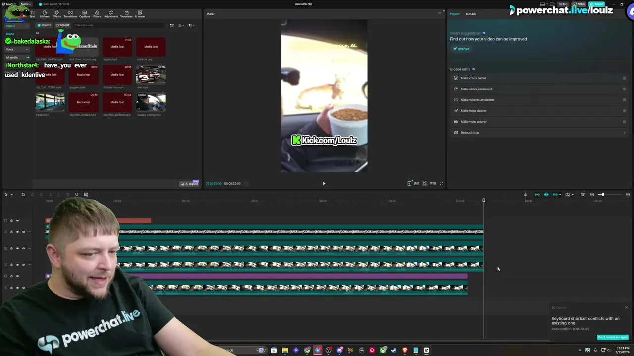This screenshot has width=634, height=356.
Task: Switch to the Project tab
Action: (x=455, y=14)
